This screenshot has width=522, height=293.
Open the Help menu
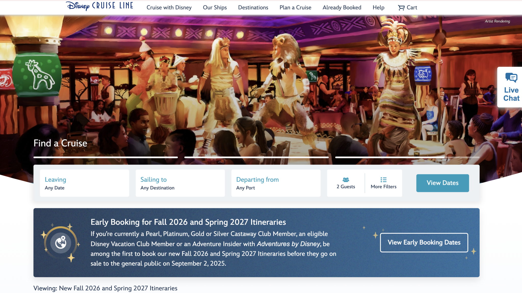tap(379, 8)
